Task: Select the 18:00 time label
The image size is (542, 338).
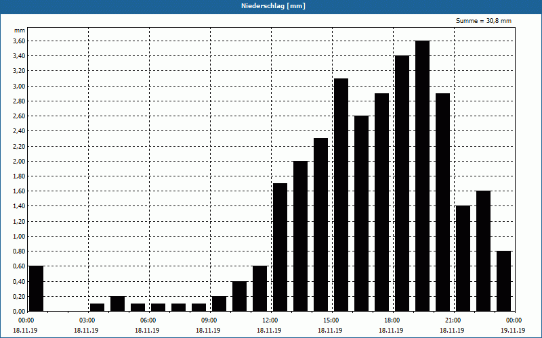Action: point(393,320)
